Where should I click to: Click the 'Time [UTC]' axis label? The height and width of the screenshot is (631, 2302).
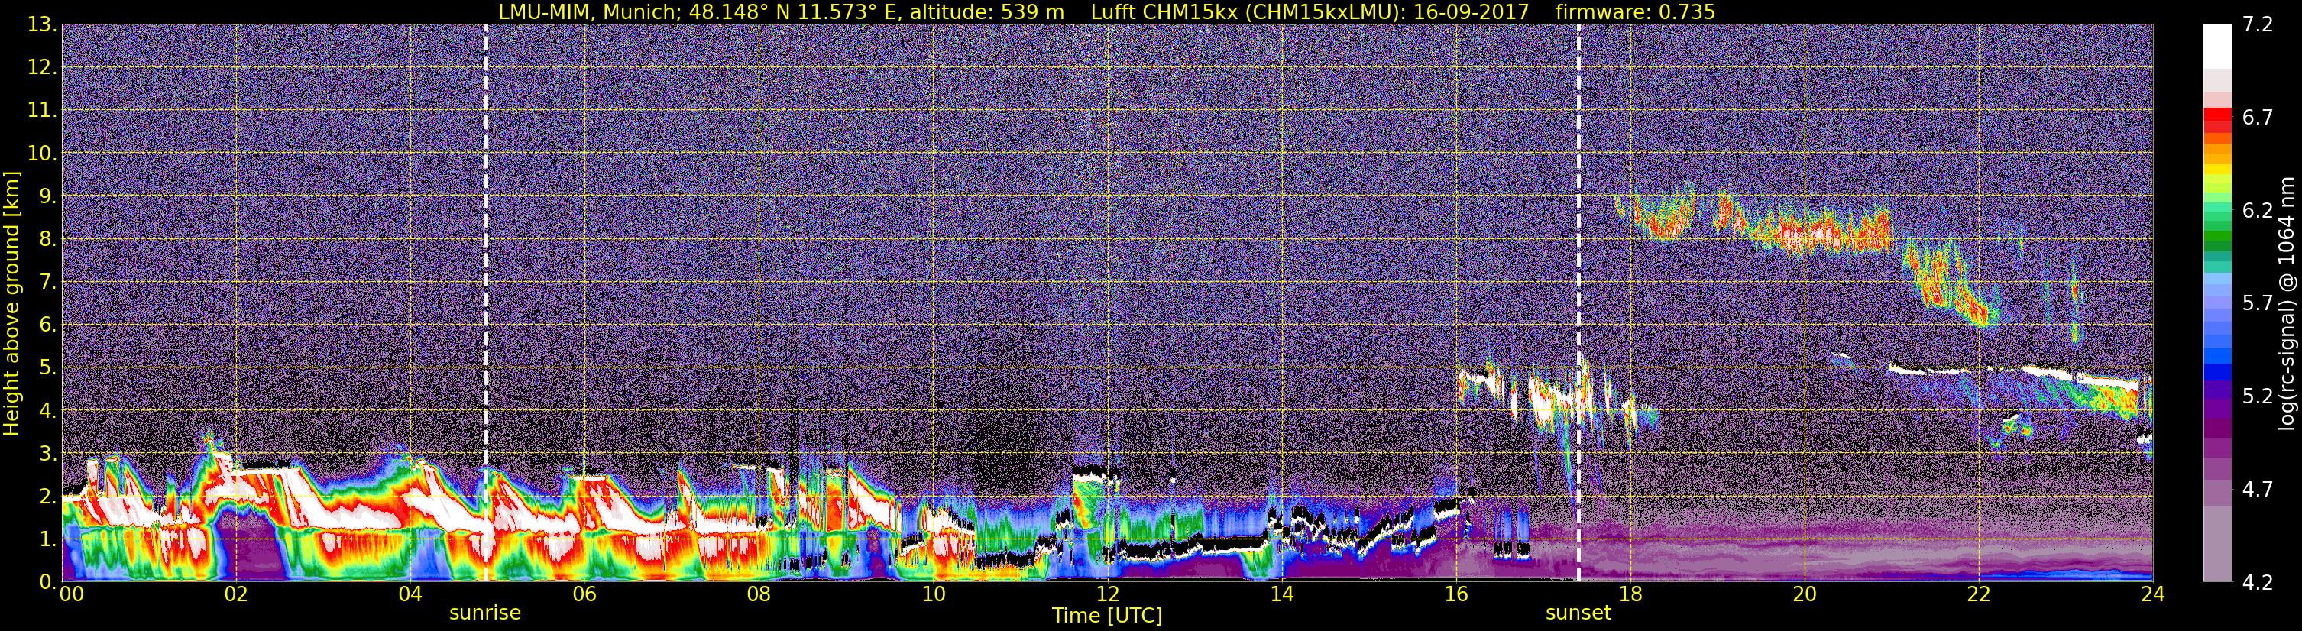coord(1107,616)
